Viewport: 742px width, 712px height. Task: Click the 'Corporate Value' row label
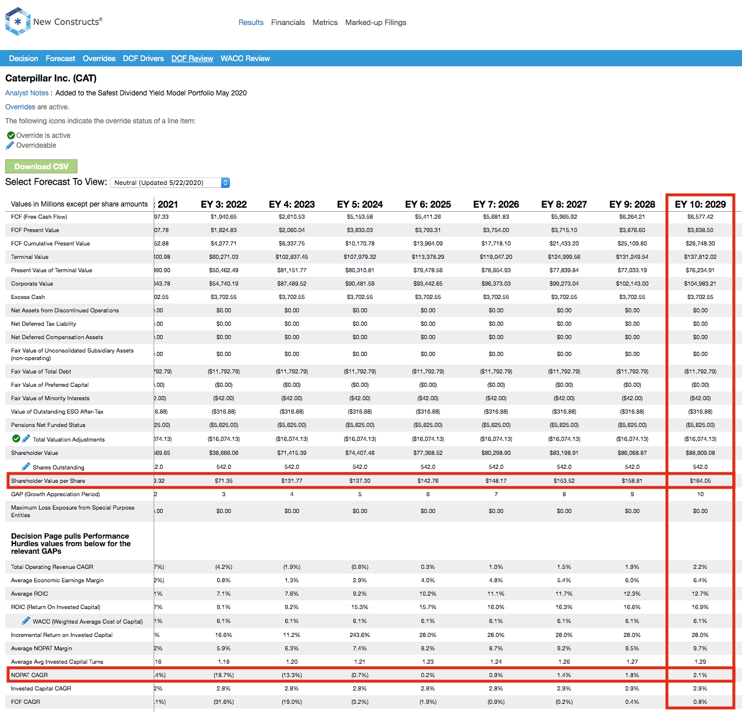[32, 284]
